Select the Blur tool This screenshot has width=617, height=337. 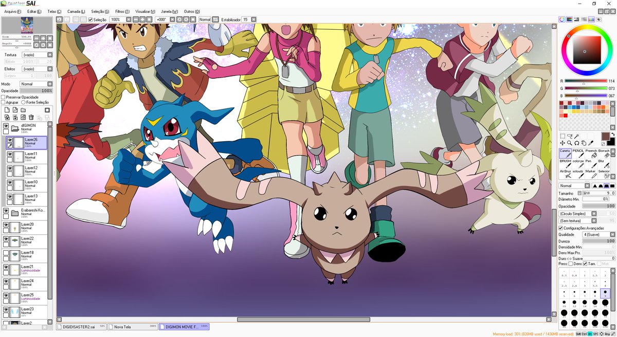[604, 163]
